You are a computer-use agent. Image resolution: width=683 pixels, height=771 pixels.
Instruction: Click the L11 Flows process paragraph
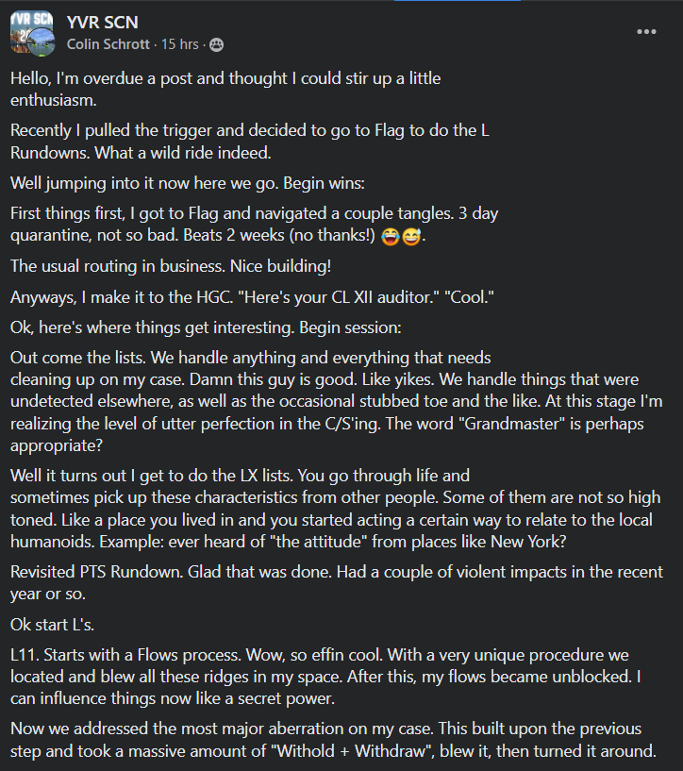pyautogui.click(x=326, y=677)
